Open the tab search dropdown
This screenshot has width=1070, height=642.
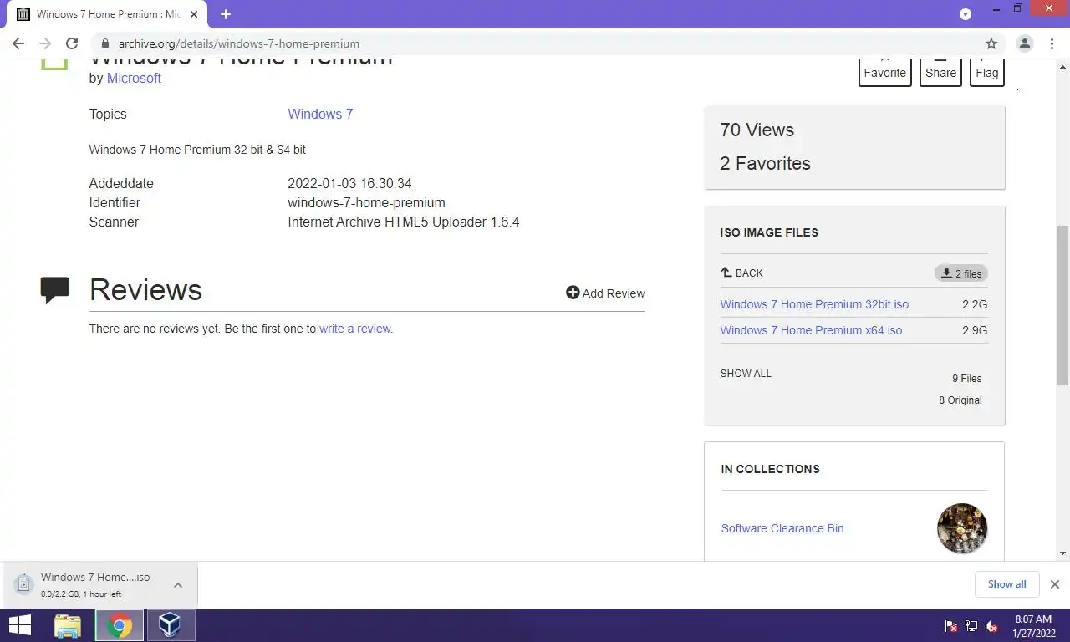(966, 14)
